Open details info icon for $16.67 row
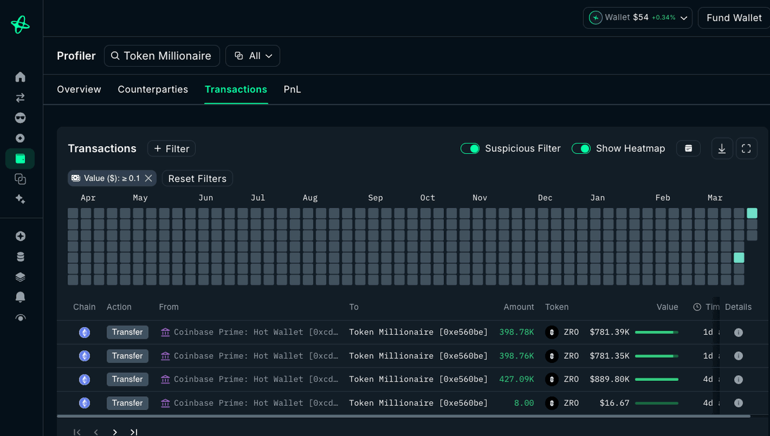770x436 pixels. pos(738,403)
